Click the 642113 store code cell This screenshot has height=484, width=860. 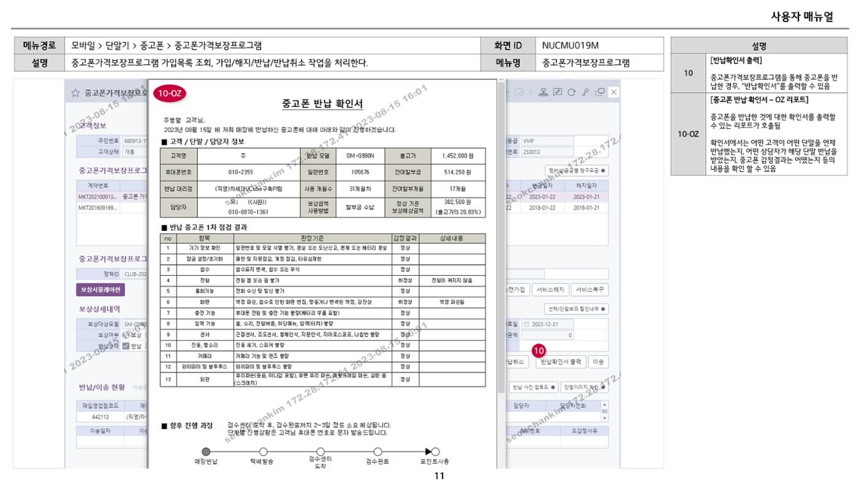pos(100,416)
